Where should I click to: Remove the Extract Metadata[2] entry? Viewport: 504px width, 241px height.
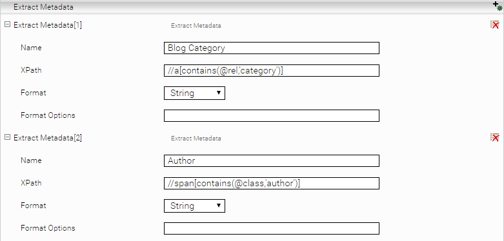(495, 138)
